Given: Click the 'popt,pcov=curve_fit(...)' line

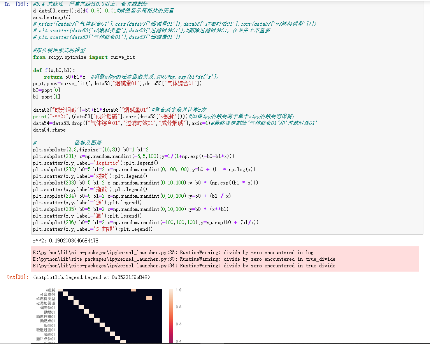Looking at the screenshot, I should point(118,83).
